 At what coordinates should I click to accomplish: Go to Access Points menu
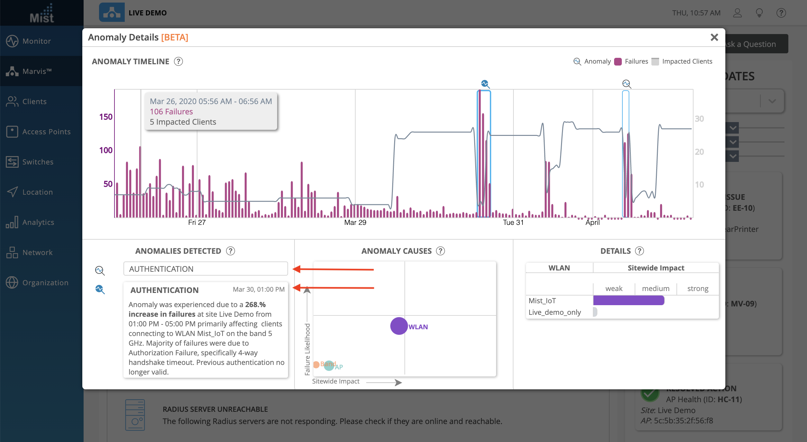click(x=46, y=132)
